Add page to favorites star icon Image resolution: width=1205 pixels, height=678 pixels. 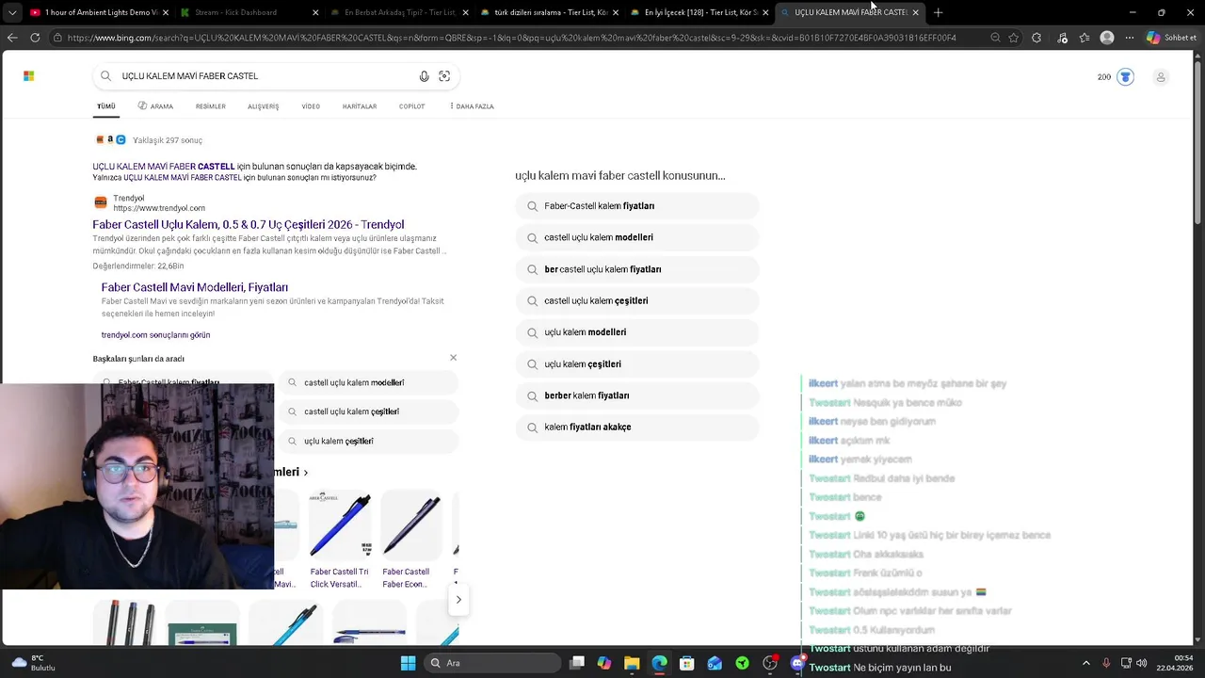click(x=1014, y=38)
